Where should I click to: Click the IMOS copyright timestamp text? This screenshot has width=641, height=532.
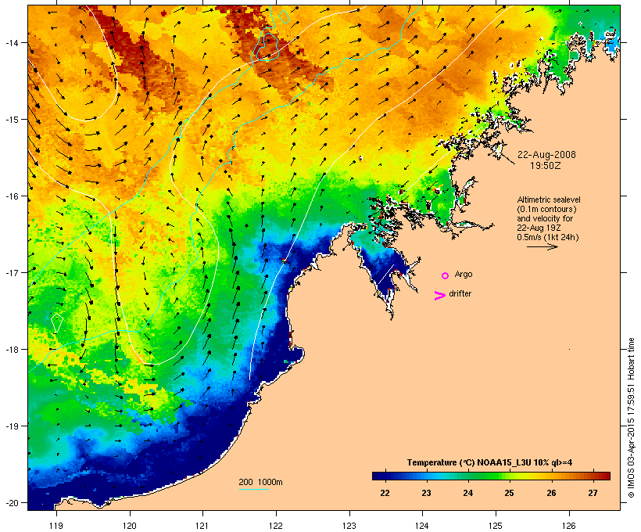click(x=631, y=418)
